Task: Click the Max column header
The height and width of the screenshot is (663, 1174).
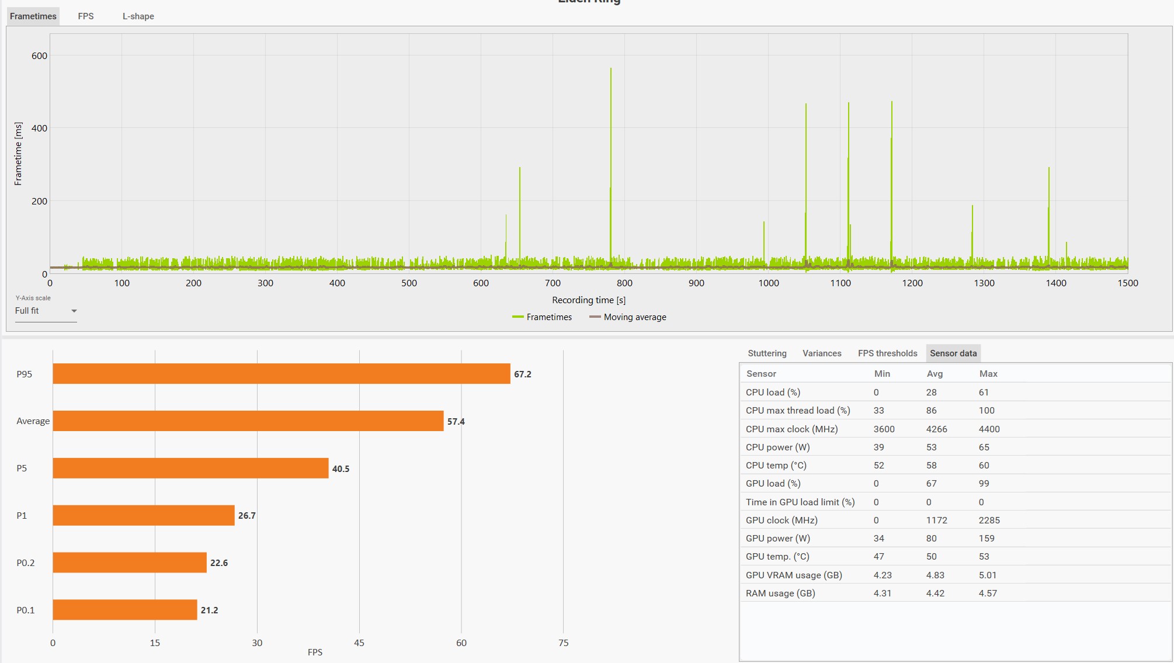Action: (x=988, y=374)
